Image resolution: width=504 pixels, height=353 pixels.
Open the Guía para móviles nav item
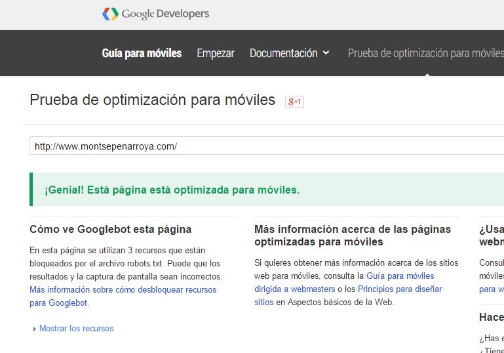click(142, 53)
